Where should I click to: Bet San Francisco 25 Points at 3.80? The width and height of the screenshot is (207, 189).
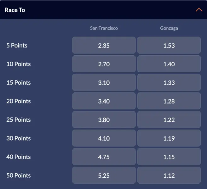(x=104, y=120)
